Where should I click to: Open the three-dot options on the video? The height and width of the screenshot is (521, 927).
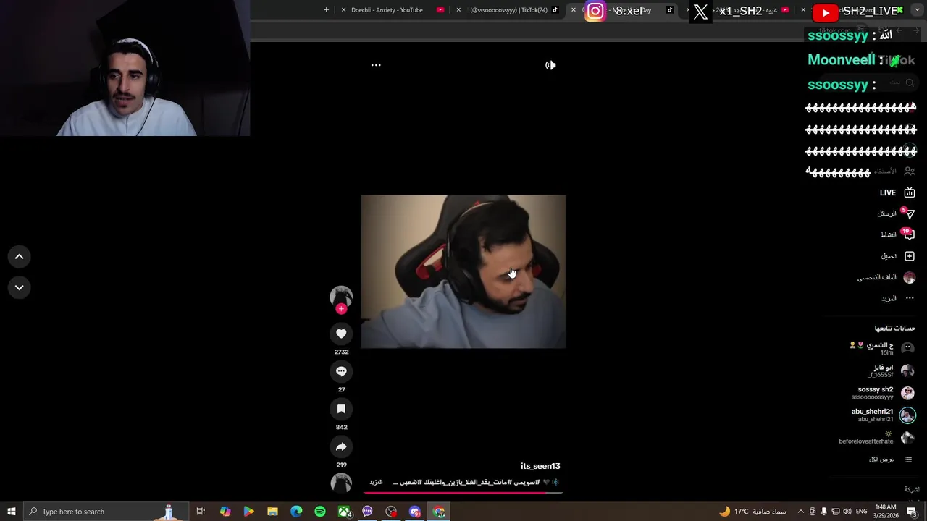(x=376, y=65)
